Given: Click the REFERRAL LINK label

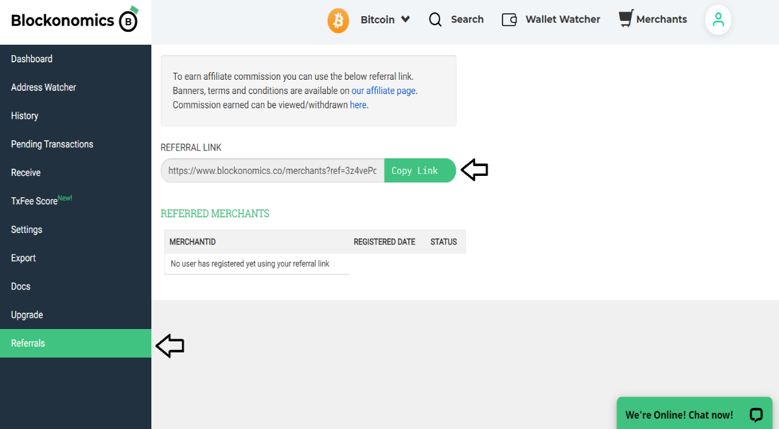Looking at the screenshot, I should pyautogui.click(x=191, y=148).
